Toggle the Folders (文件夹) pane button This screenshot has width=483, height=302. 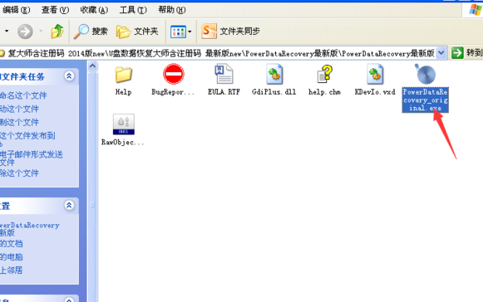point(137,32)
